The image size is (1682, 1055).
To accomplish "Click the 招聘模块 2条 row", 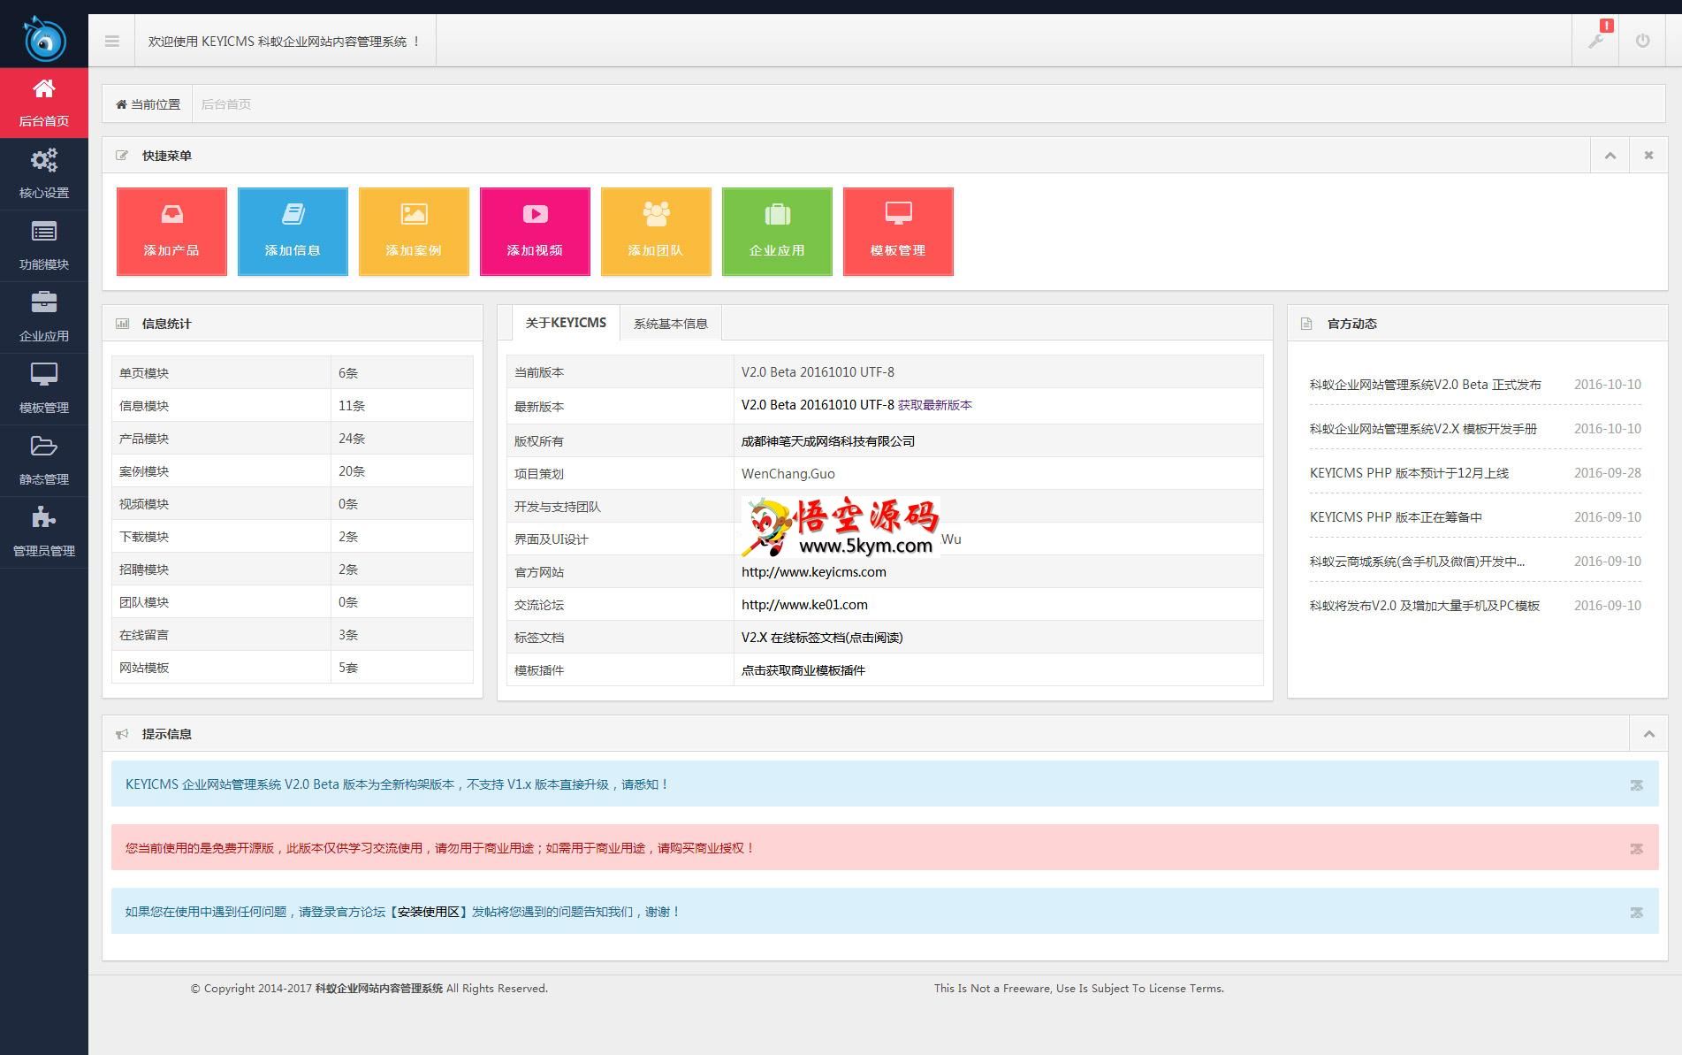I will click(x=293, y=570).
